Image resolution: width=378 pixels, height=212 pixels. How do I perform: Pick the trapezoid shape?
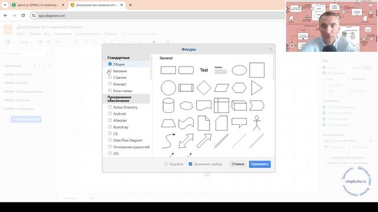tap(168, 123)
